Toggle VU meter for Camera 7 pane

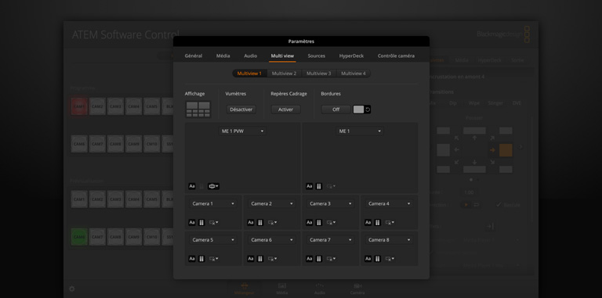click(x=319, y=259)
